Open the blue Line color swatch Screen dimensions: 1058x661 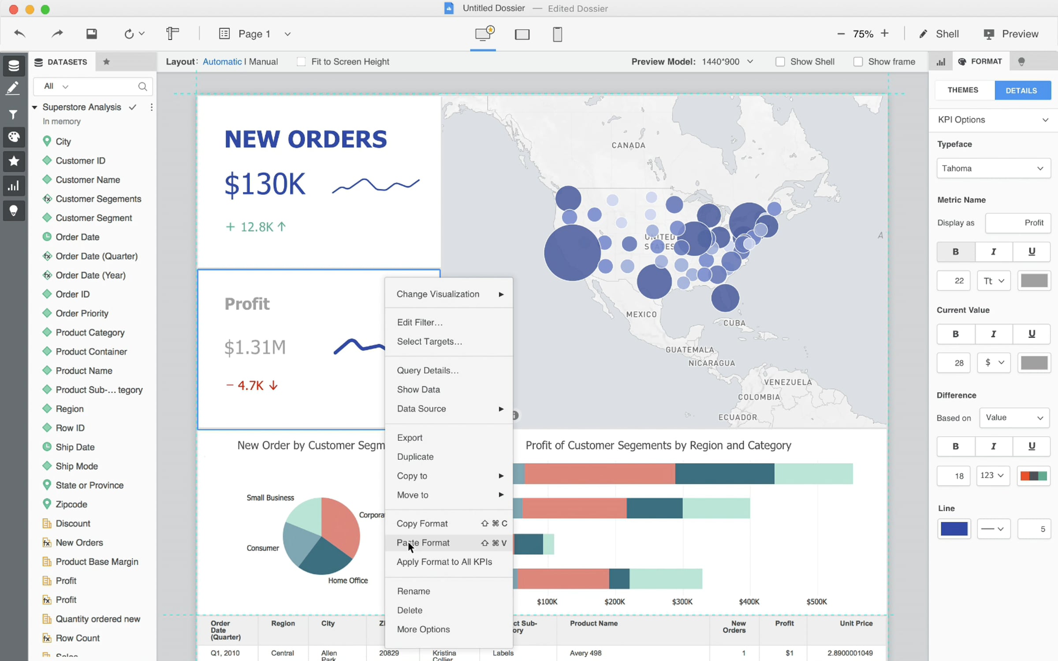coord(954,529)
